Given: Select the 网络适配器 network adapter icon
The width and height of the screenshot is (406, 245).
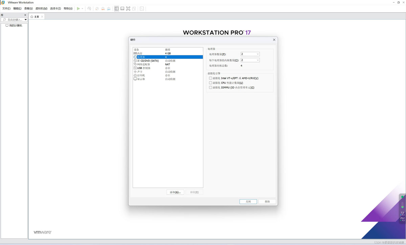Looking at the screenshot, I should coord(135,64).
